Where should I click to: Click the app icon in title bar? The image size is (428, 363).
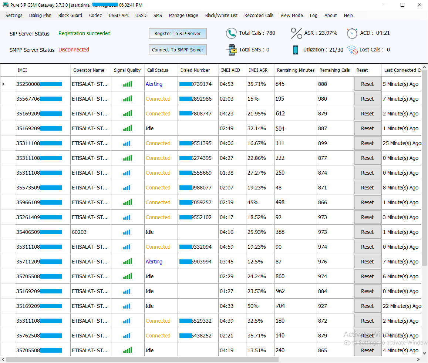point(5,5)
